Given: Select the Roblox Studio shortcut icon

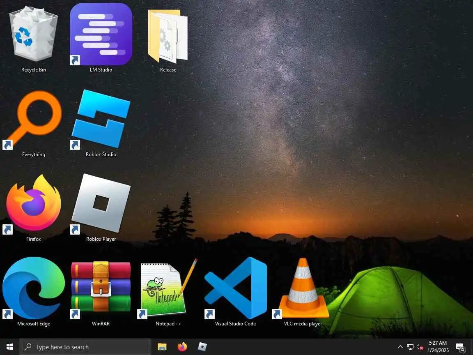Looking at the screenshot, I should click(101, 119).
